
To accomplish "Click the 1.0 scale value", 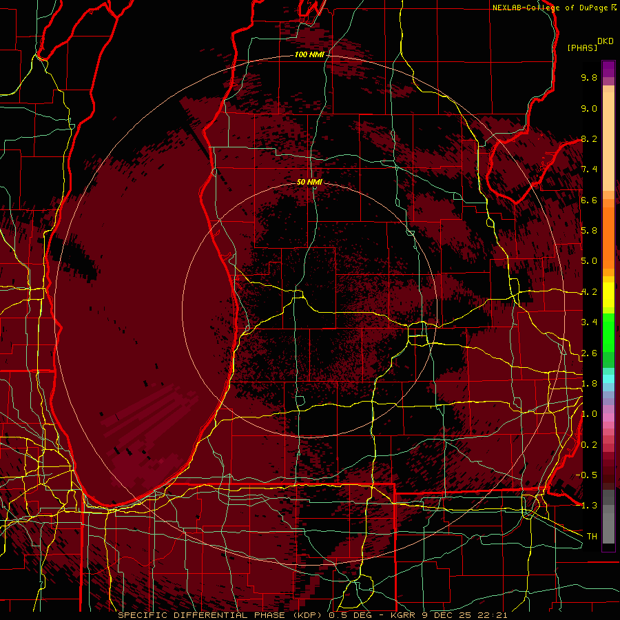I will (589, 414).
